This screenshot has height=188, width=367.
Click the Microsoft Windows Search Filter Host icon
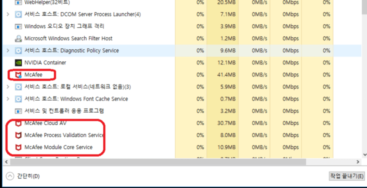(x=18, y=39)
